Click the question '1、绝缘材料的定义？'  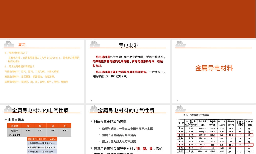16,53
